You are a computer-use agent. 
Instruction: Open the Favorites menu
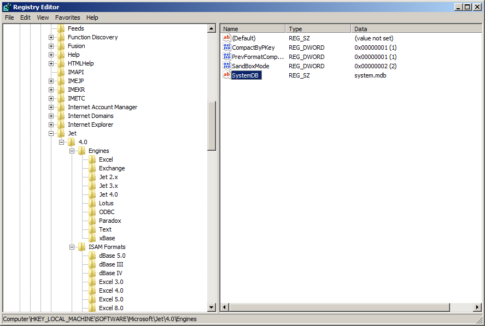[x=67, y=17]
